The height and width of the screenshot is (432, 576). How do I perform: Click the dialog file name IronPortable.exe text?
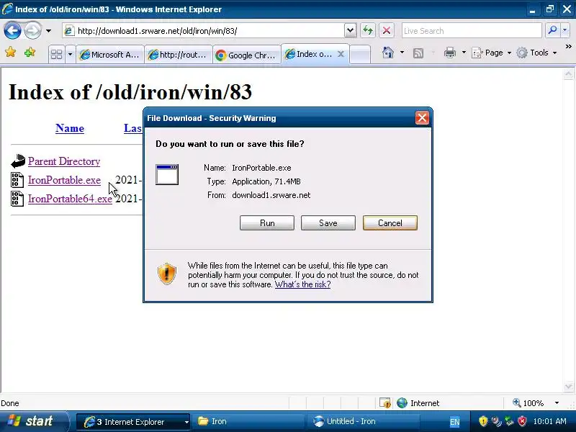click(x=261, y=168)
